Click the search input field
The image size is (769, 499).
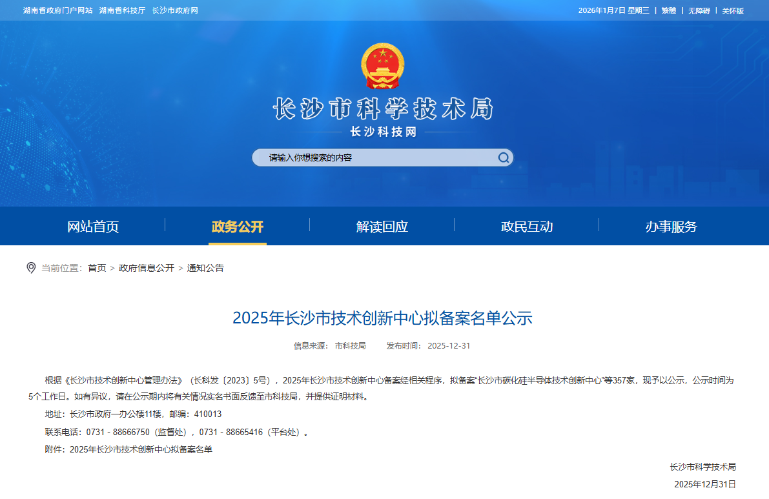pyautogui.click(x=374, y=158)
